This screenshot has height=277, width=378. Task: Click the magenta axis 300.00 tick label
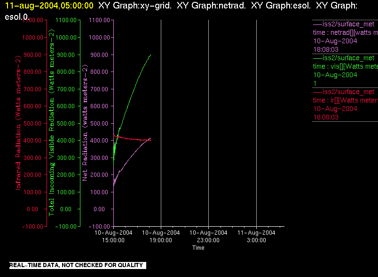click(99, 158)
